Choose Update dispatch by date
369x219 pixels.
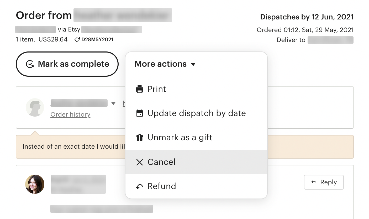[196, 113]
